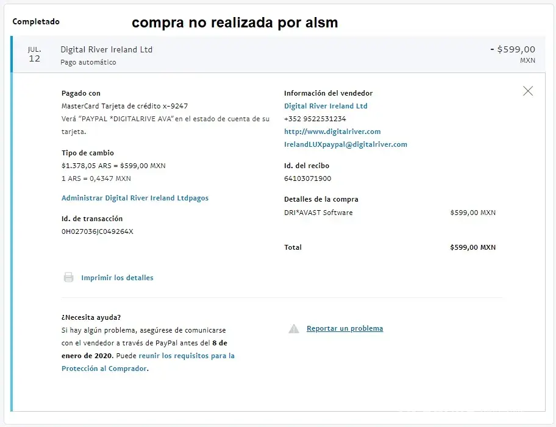Click the Id. de transacción heading

pos(92,219)
